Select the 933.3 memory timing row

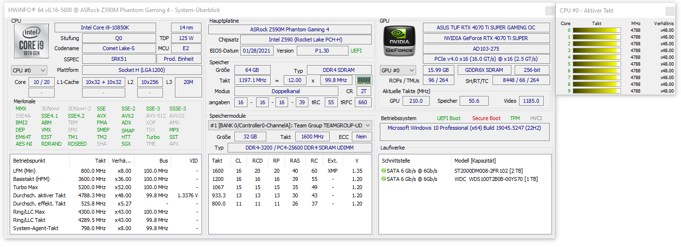[290, 195]
